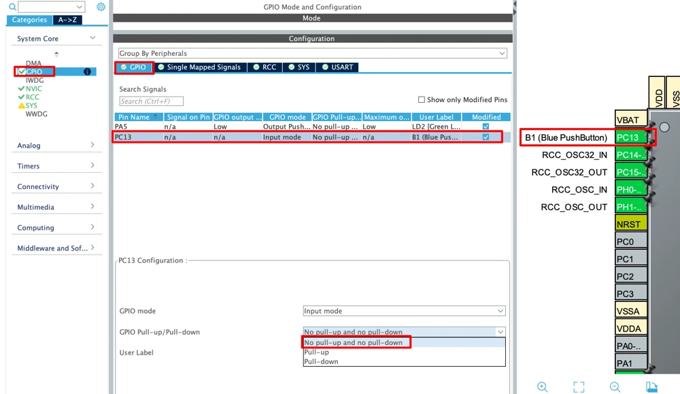Expand the Analog category

(56, 146)
